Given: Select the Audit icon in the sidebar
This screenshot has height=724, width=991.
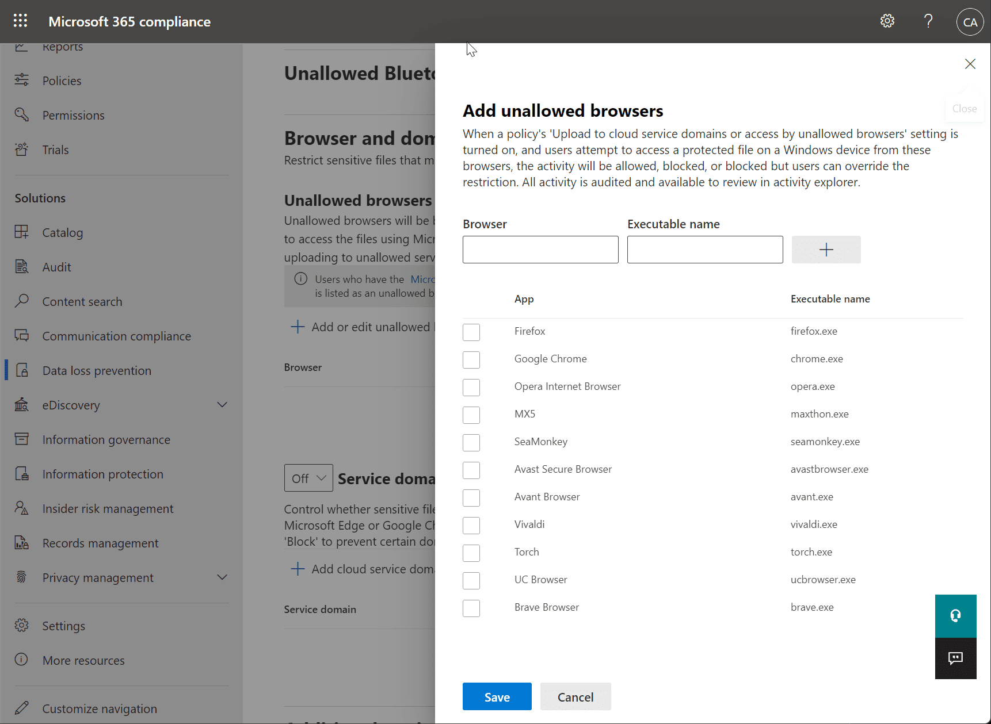Looking at the screenshot, I should (21, 266).
